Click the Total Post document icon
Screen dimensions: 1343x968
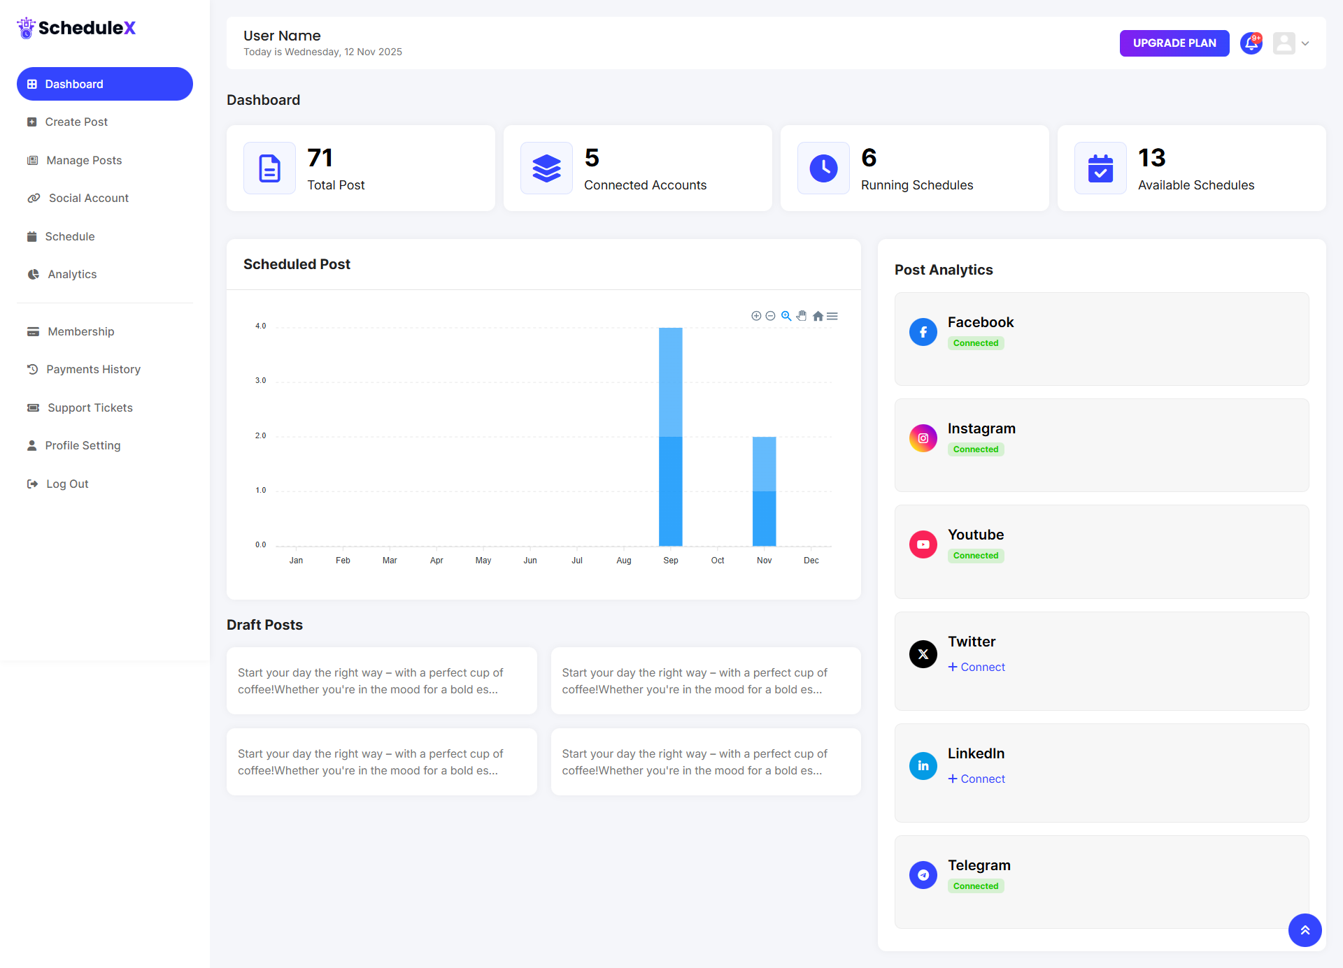(269, 168)
